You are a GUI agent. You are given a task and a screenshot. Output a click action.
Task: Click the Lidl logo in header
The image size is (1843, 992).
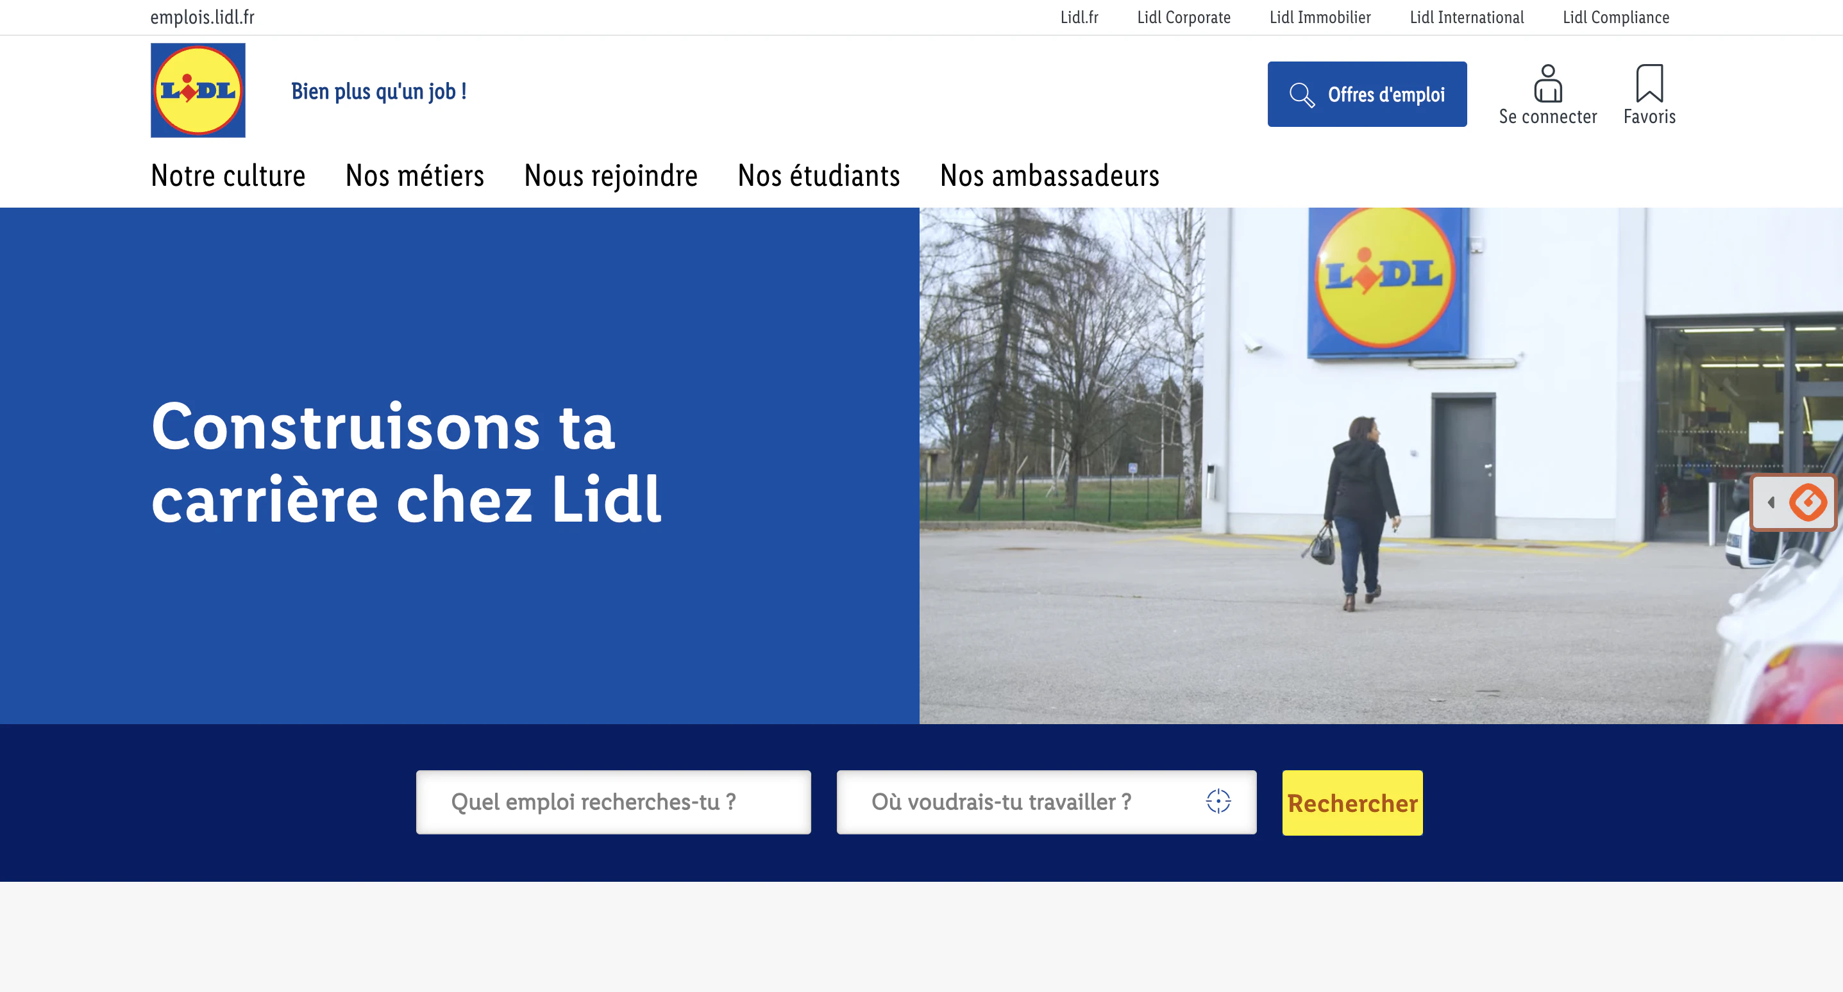click(x=198, y=90)
